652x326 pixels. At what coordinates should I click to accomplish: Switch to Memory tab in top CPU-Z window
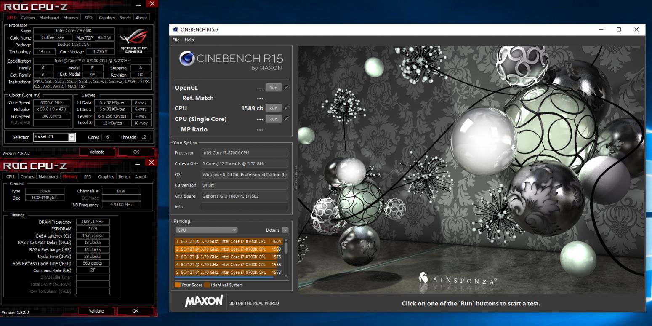coord(71,18)
